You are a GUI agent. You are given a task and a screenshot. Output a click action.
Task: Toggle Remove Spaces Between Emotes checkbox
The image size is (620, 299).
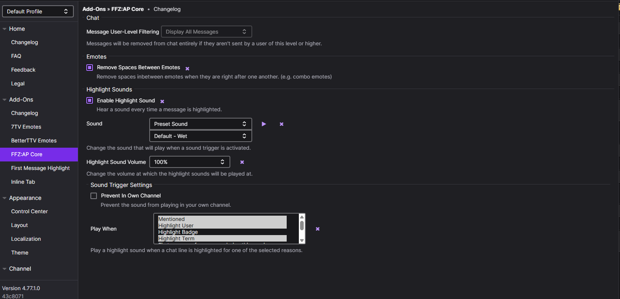pyautogui.click(x=90, y=68)
